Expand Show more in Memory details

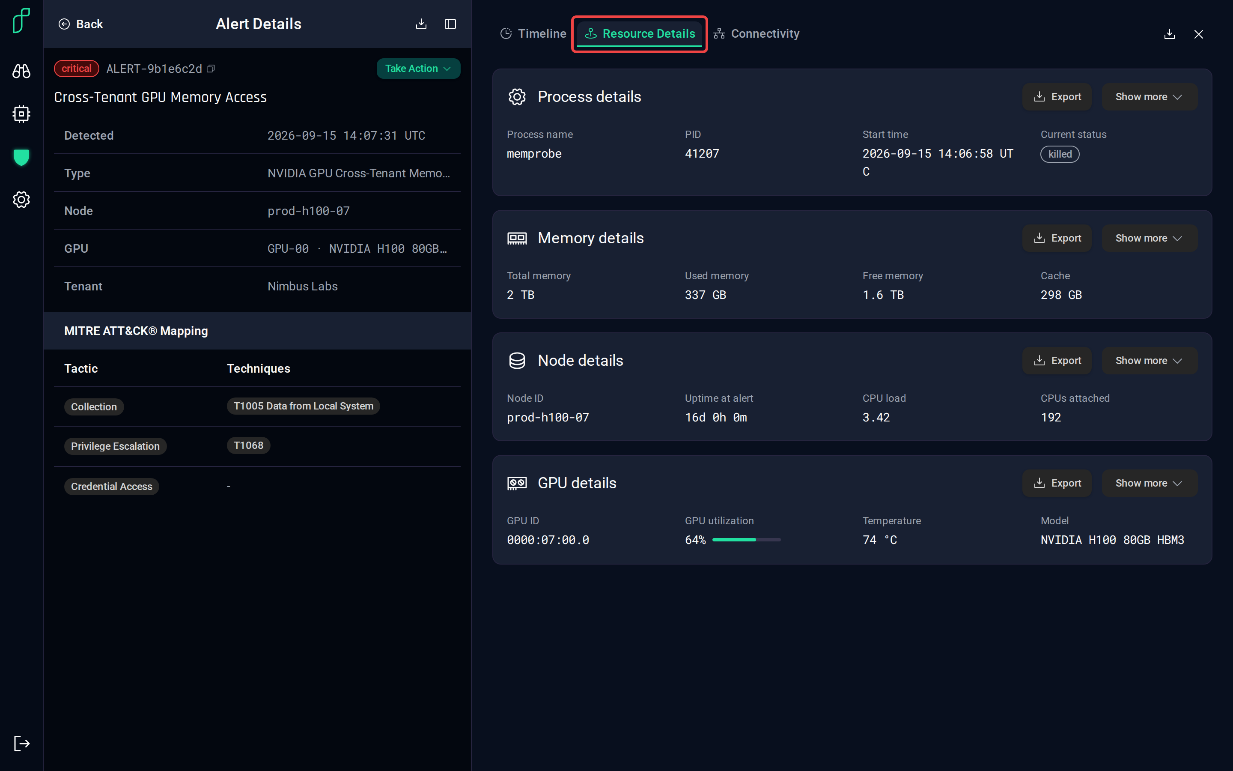click(1150, 238)
